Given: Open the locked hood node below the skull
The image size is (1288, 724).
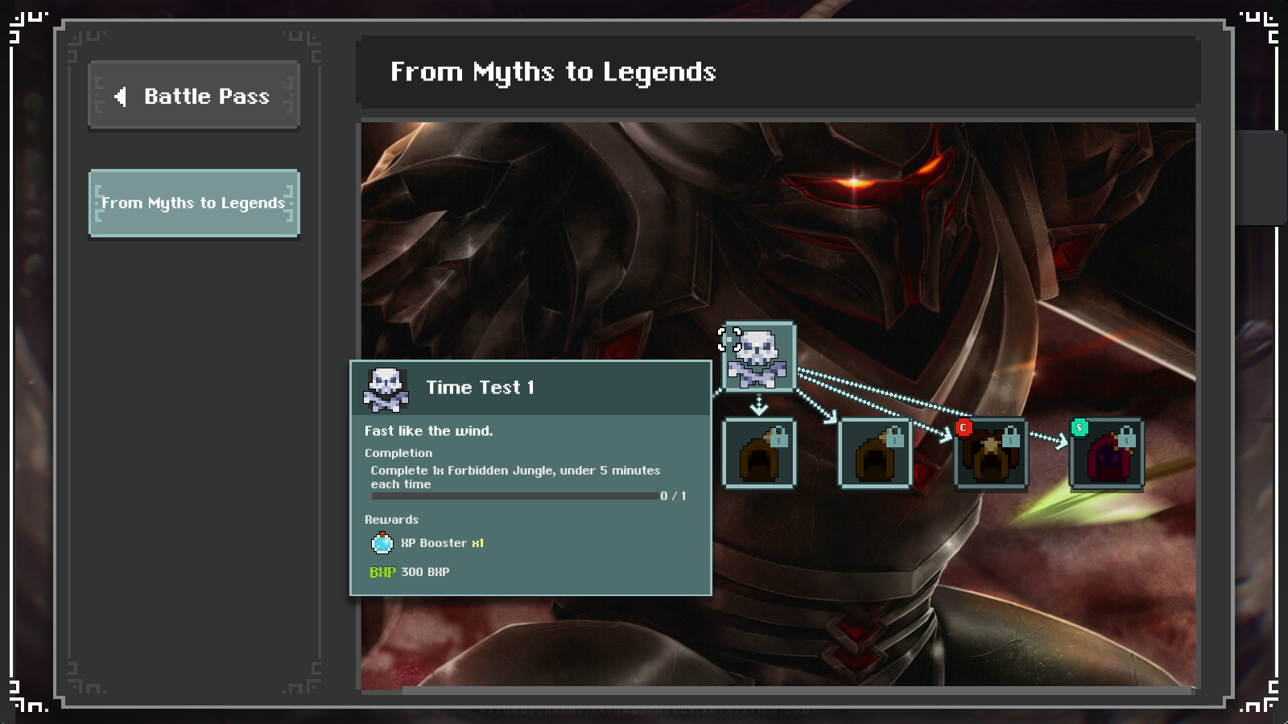Looking at the screenshot, I should (759, 453).
